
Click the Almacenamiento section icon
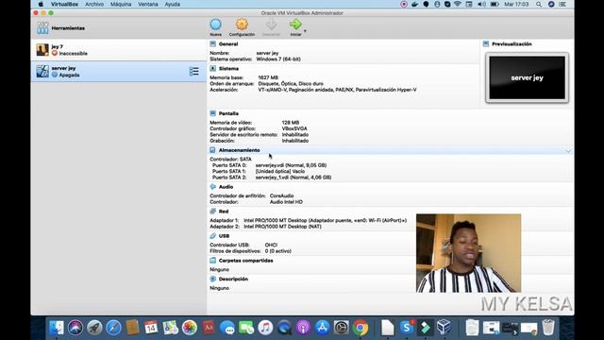tap(212, 150)
